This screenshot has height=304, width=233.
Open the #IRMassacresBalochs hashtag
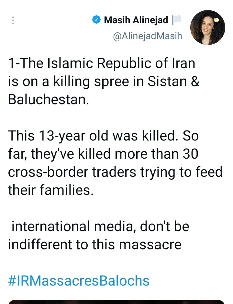(79, 280)
